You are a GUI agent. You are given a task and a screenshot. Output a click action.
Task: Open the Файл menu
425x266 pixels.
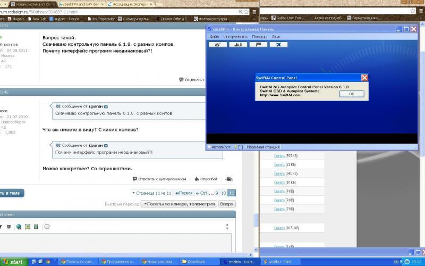point(214,37)
